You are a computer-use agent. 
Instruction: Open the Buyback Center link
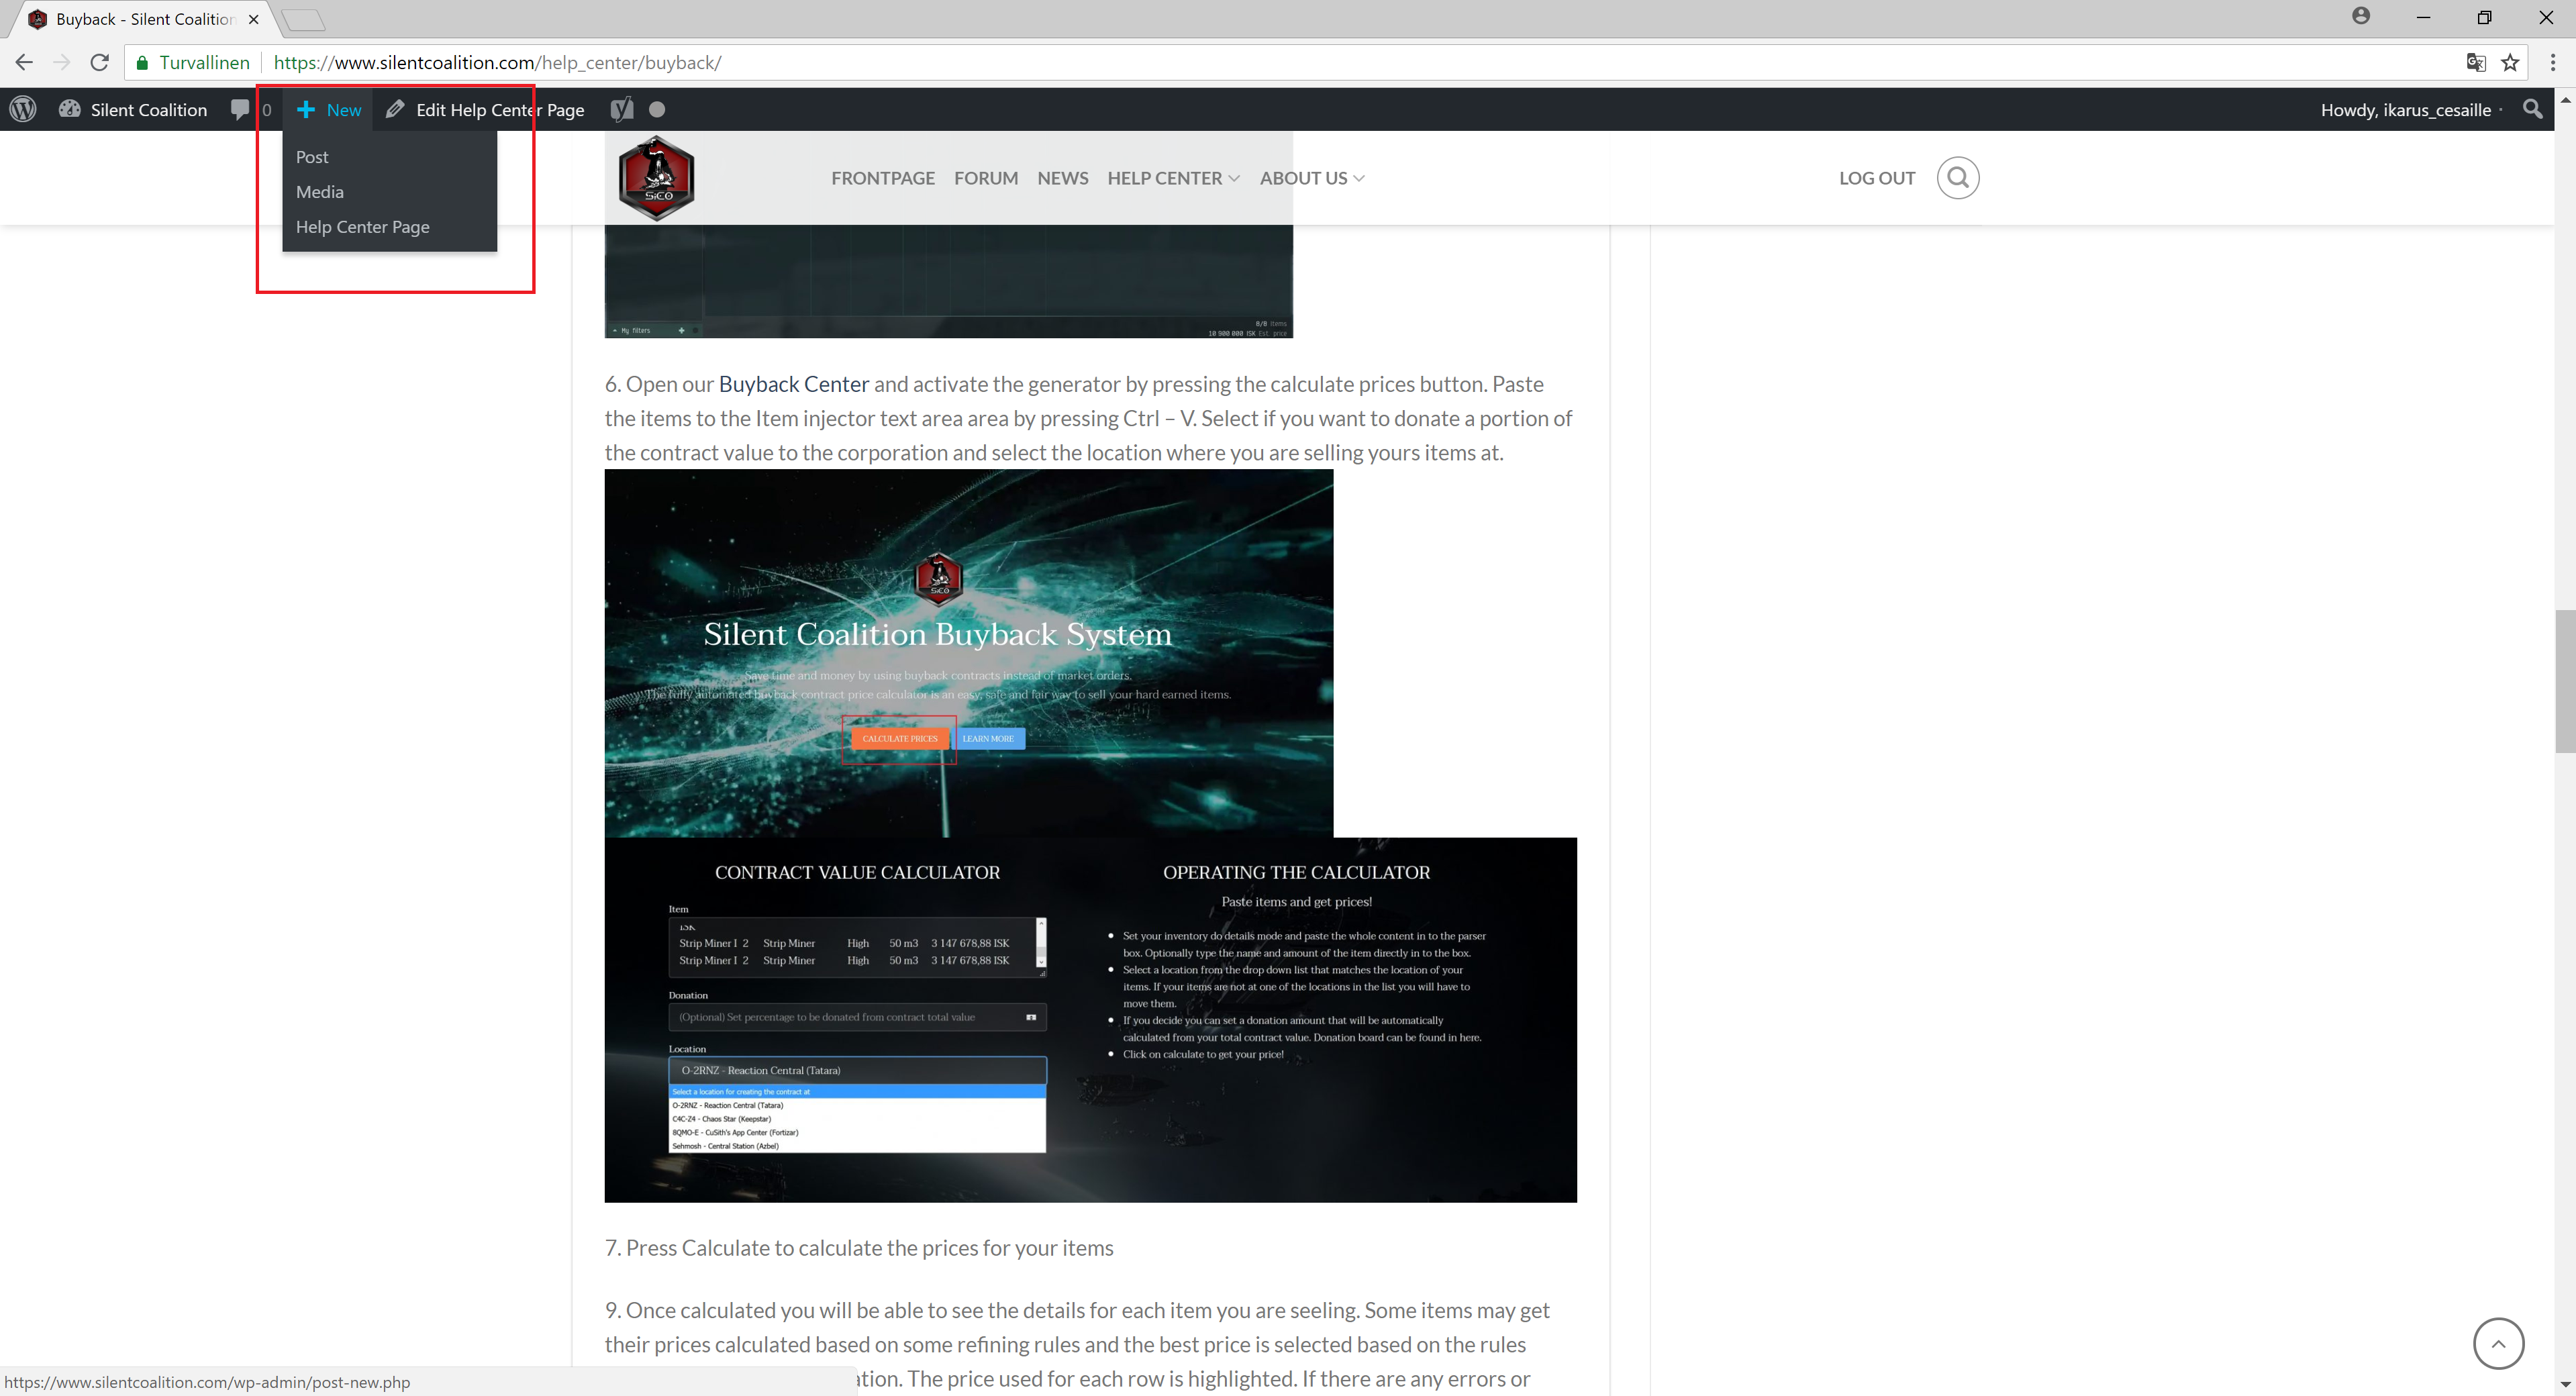click(793, 384)
